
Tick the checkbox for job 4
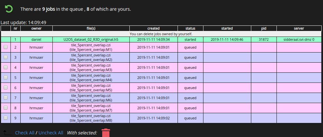[x=6, y=67]
